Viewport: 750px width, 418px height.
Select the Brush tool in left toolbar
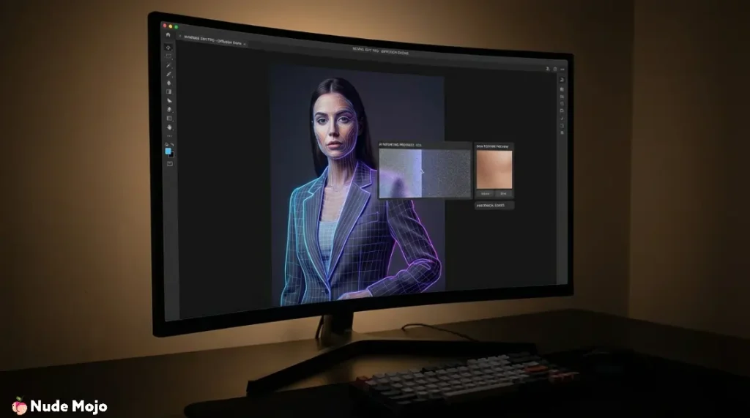coord(168,74)
